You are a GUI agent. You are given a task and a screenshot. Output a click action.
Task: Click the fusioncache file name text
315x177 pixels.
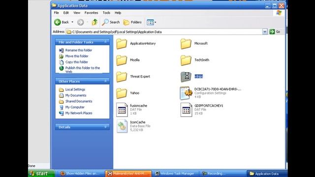138,106
